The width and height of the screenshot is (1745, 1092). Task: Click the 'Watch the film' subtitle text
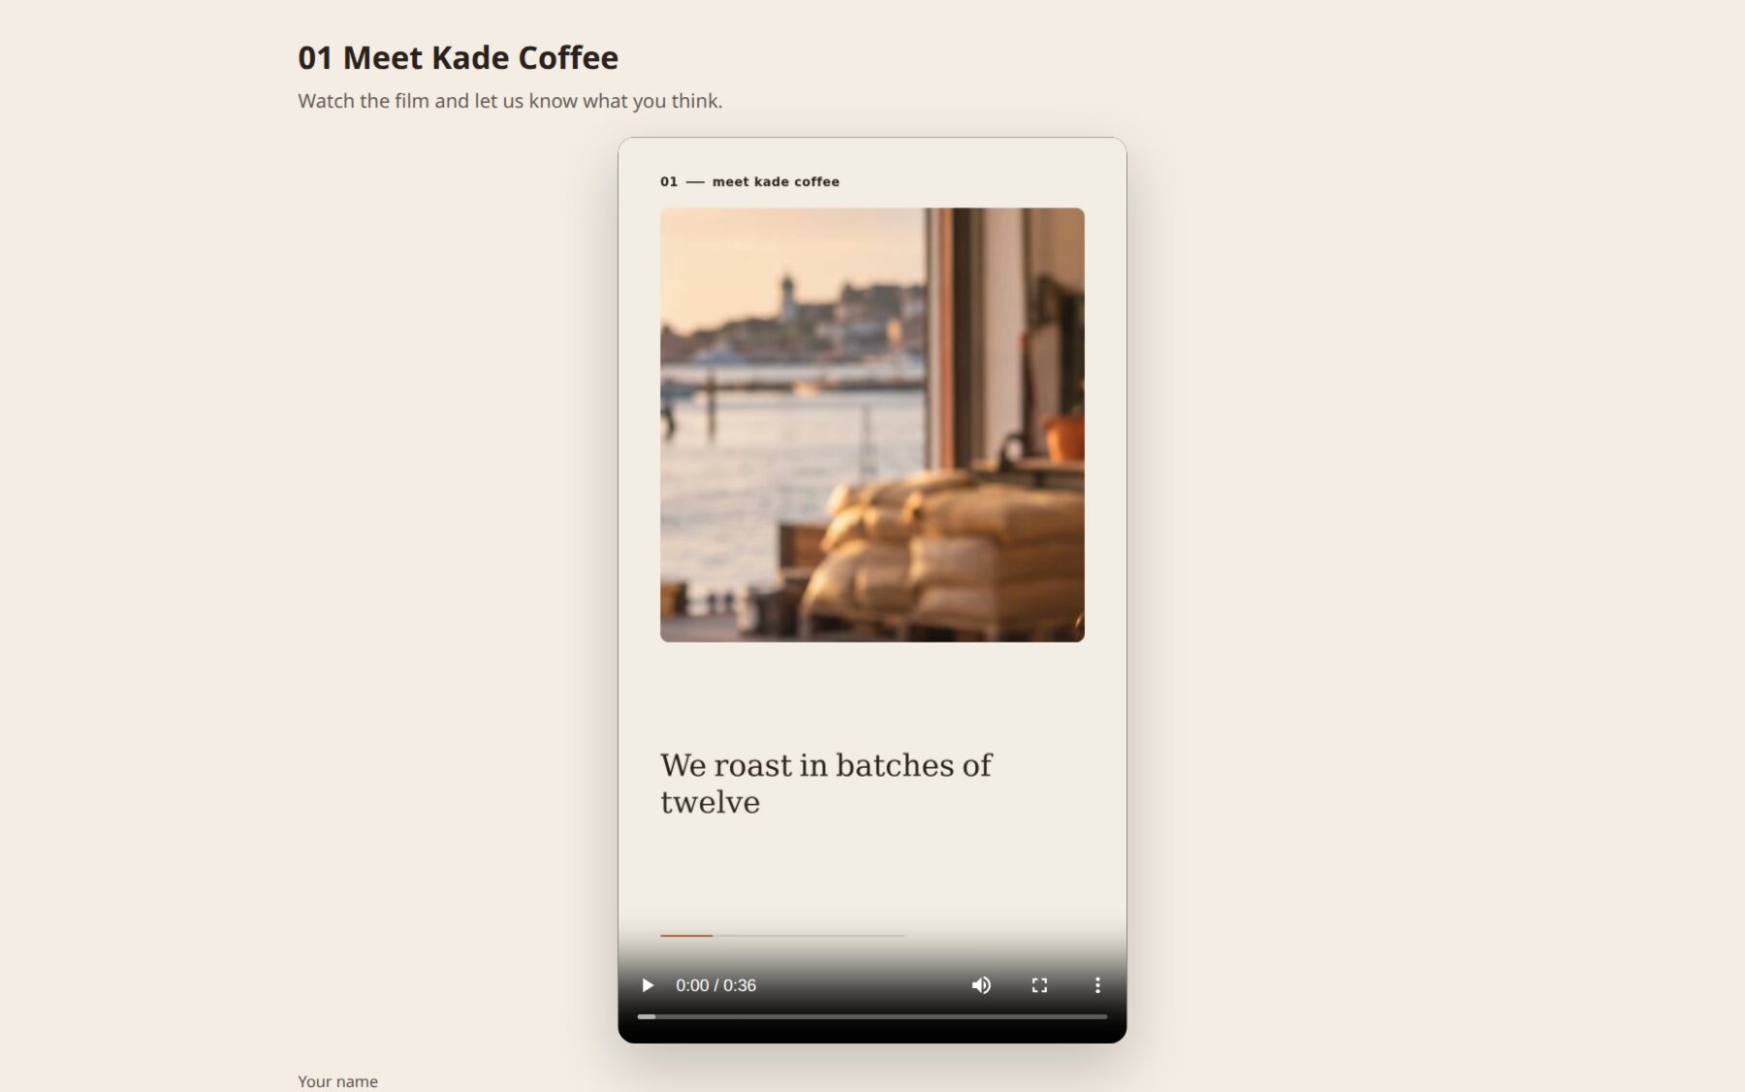(510, 101)
